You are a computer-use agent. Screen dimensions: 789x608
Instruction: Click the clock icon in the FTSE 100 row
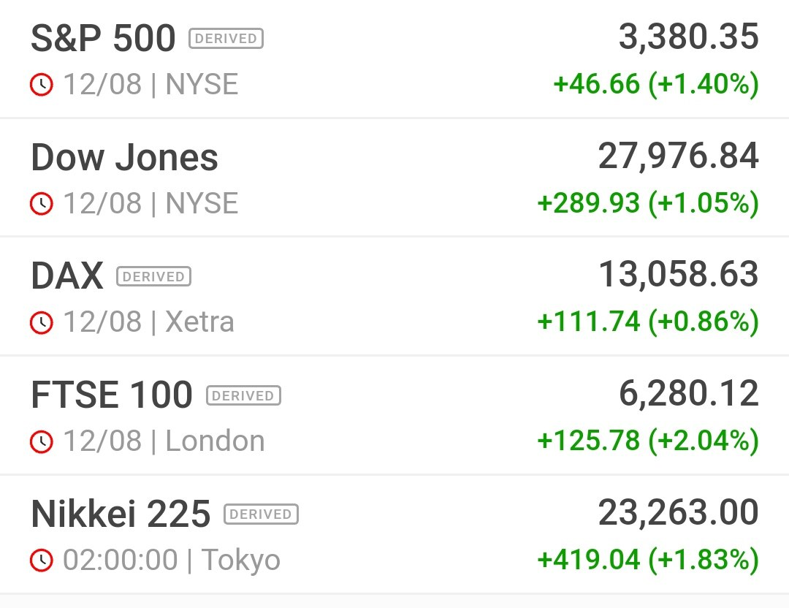click(41, 441)
